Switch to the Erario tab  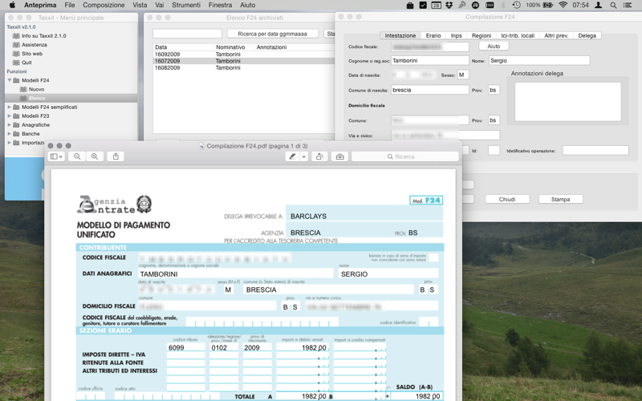pyautogui.click(x=433, y=35)
